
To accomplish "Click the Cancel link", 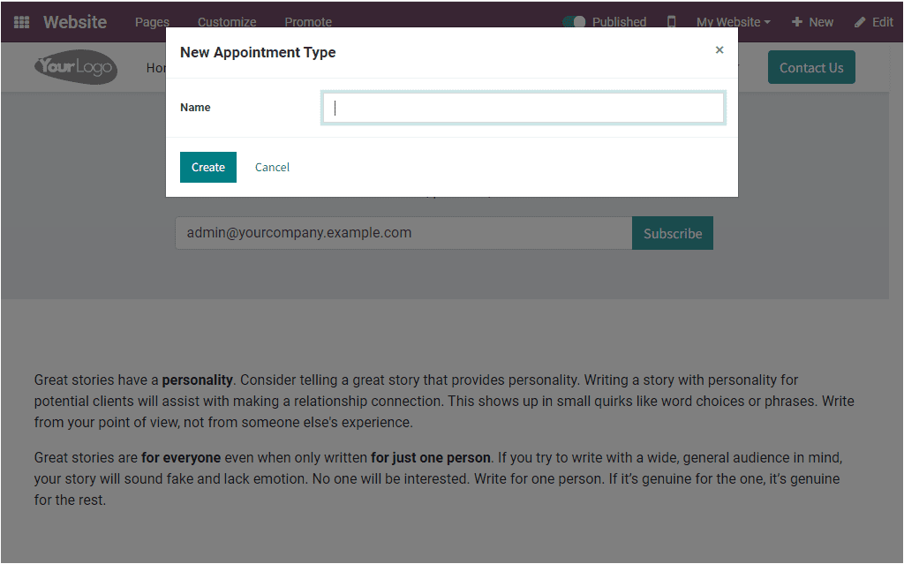I will tap(272, 167).
